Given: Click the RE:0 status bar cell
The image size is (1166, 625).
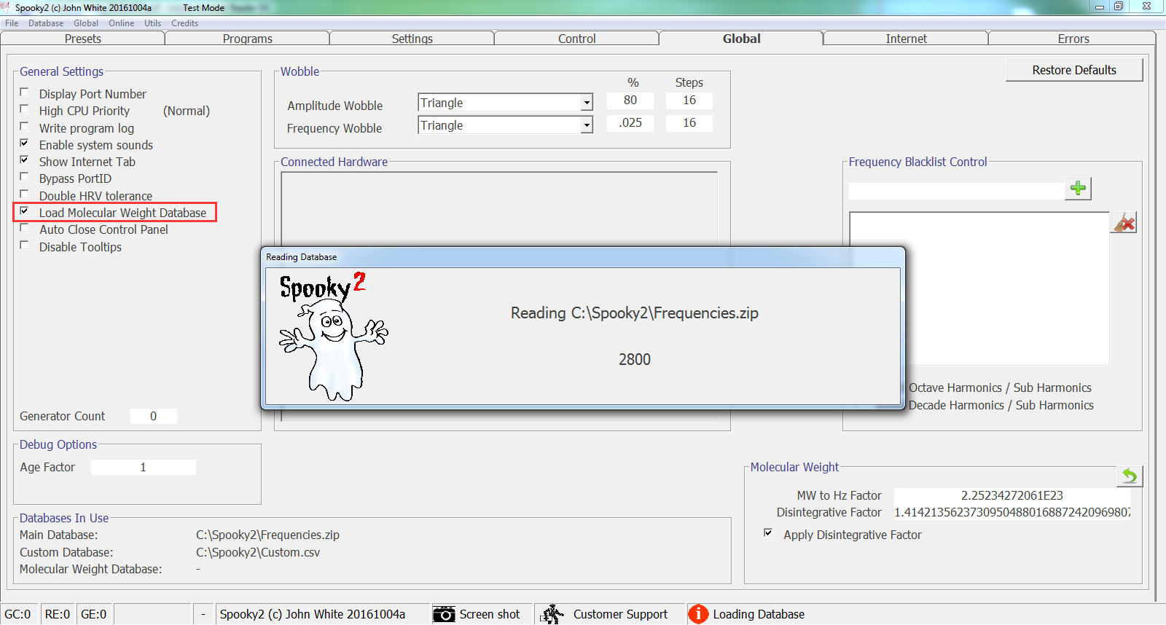Looking at the screenshot, I should click(58, 614).
